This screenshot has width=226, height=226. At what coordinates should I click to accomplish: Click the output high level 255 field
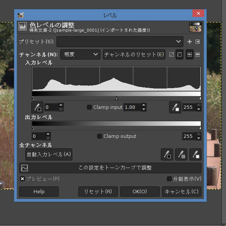pyautogui.click(x=189, y=136)
